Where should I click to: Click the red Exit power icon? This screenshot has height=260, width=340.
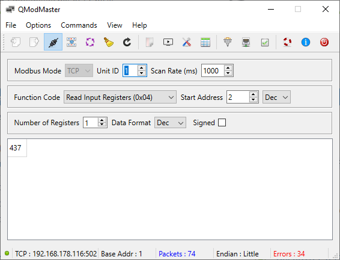click(324, 42)
